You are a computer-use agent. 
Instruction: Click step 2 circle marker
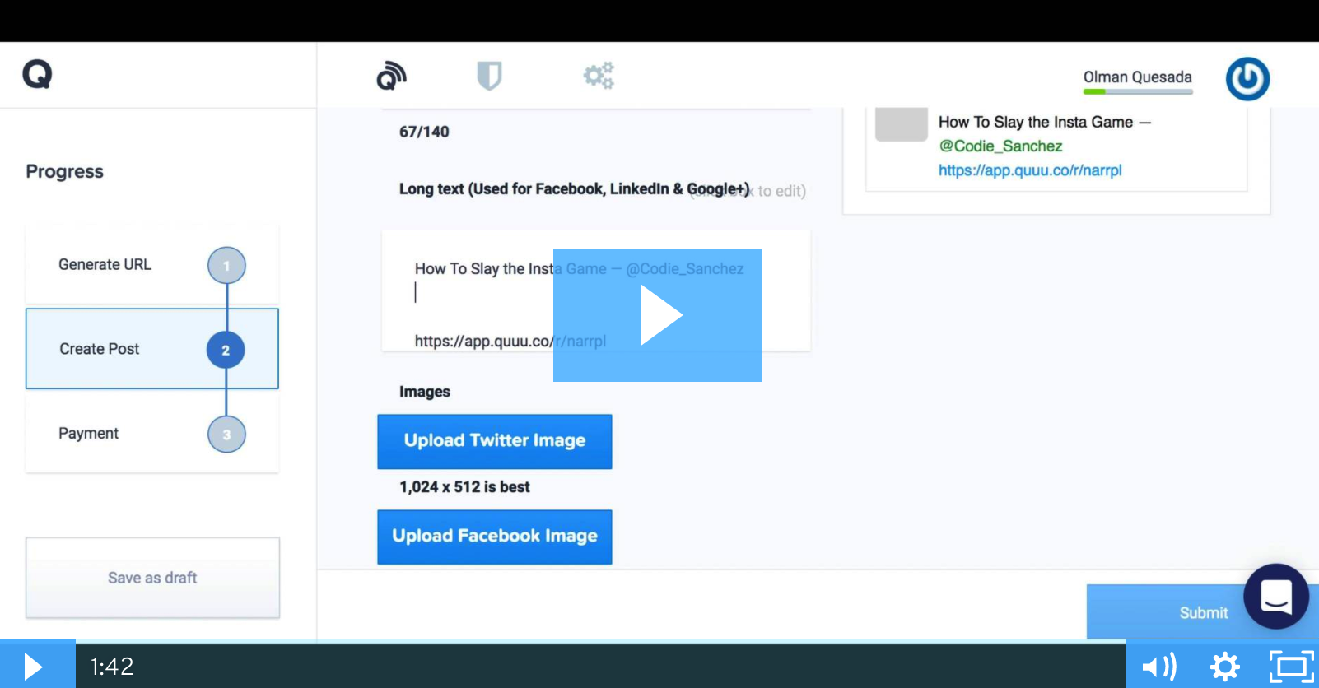pos(226,350)
